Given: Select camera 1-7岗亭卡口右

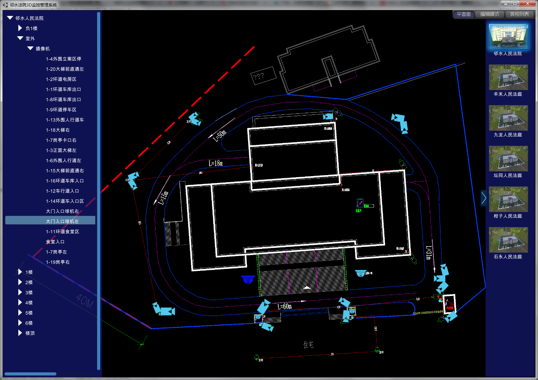Looking at the screenshot, I should pyautogui.click(x=61, y=140).
